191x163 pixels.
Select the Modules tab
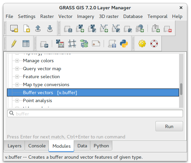click(61, 146)
